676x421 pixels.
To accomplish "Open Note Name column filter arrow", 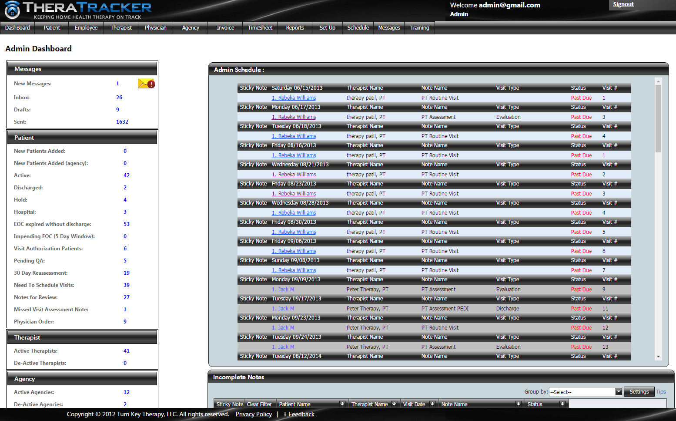I will (519, 404).
